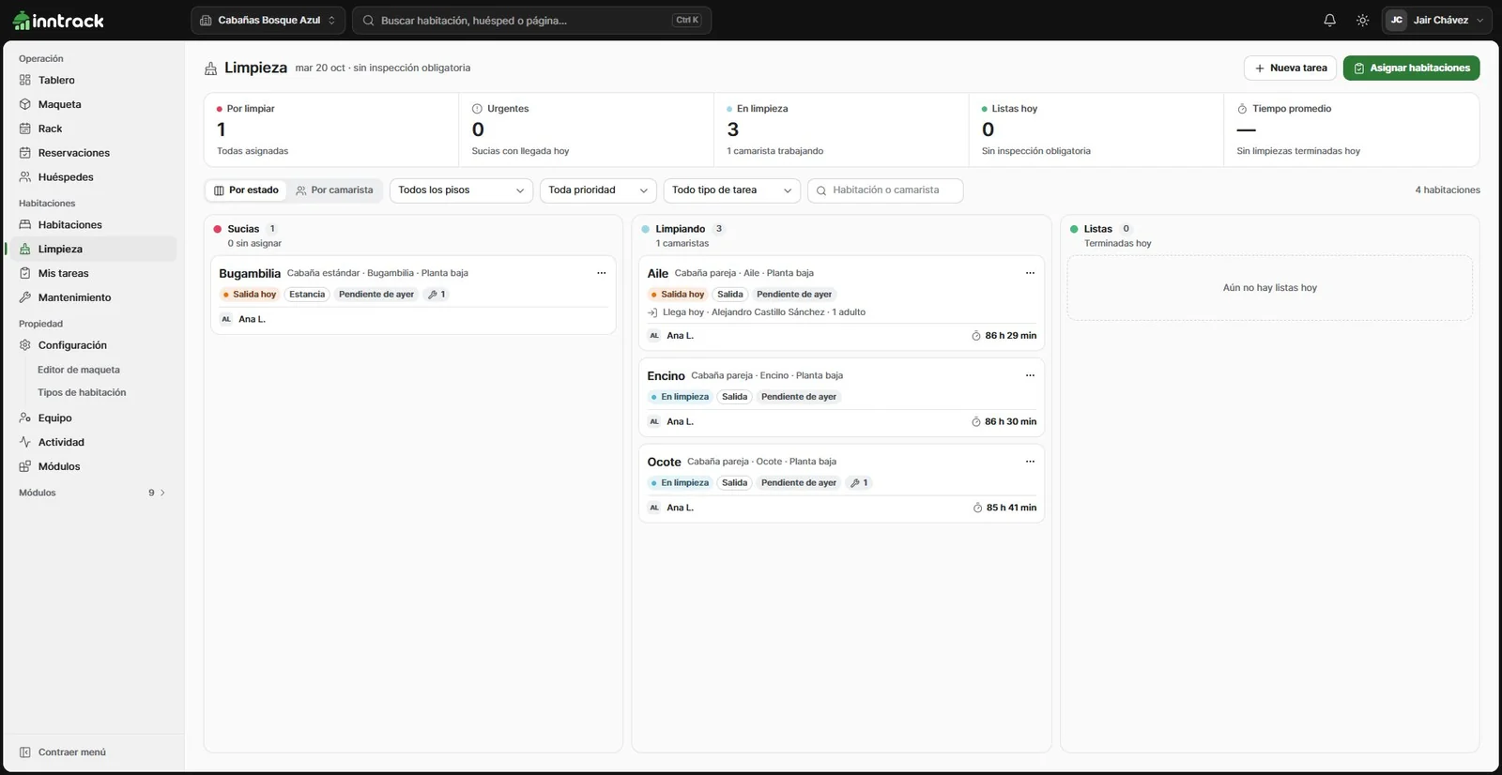Click the Configuración gear icon
The image size is (1502, 775).
pyautogui.click(x=25, y=345)
